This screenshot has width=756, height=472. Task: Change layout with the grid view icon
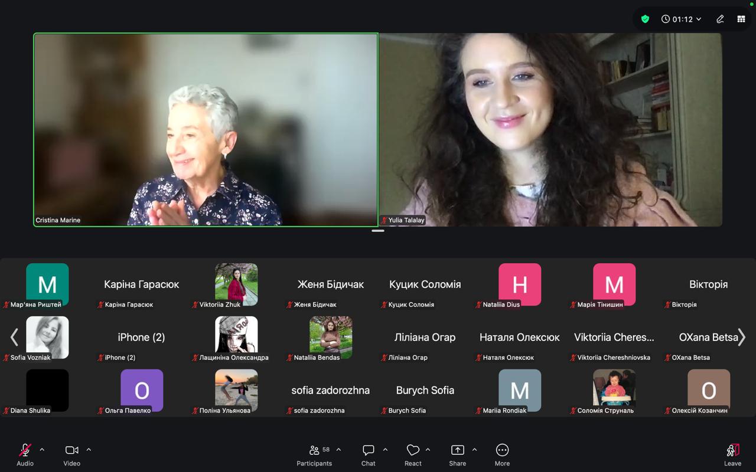[741, 19]
